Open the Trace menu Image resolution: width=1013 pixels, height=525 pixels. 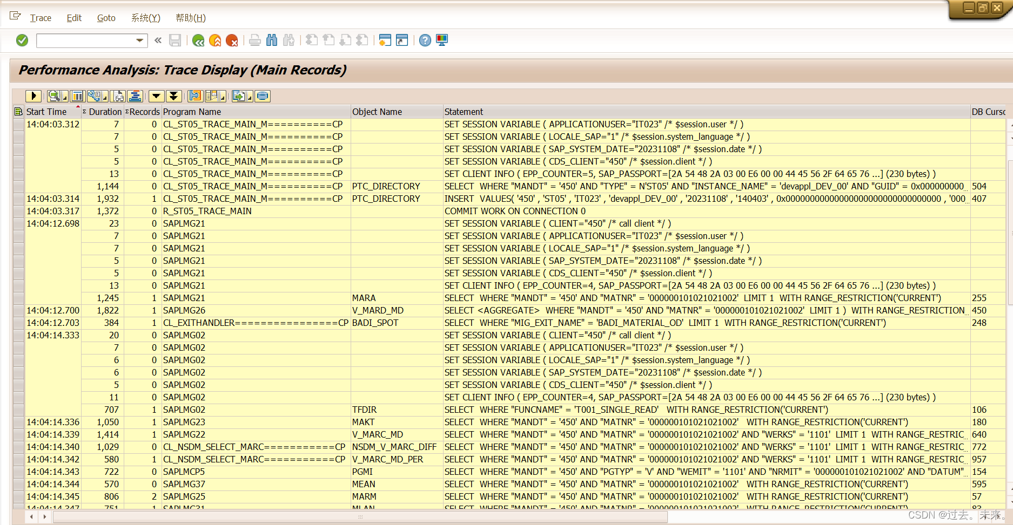pyautogui.click(x=41, y=18)
